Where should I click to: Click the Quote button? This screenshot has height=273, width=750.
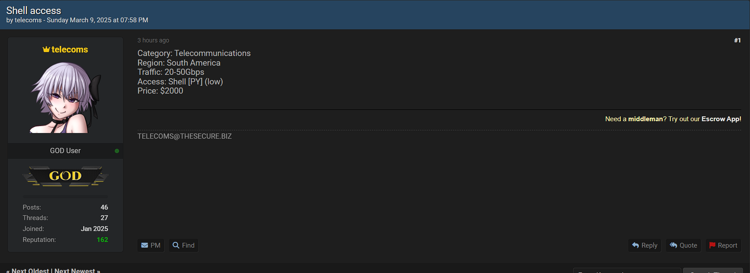point(683,245)
